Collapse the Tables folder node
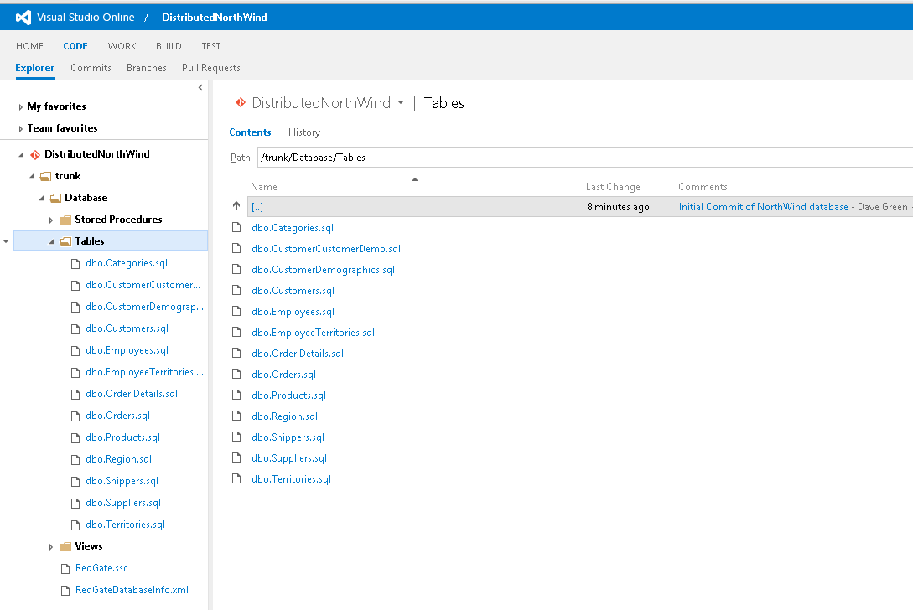Screen dimensions: 913x610 click(x=51, y=241)
